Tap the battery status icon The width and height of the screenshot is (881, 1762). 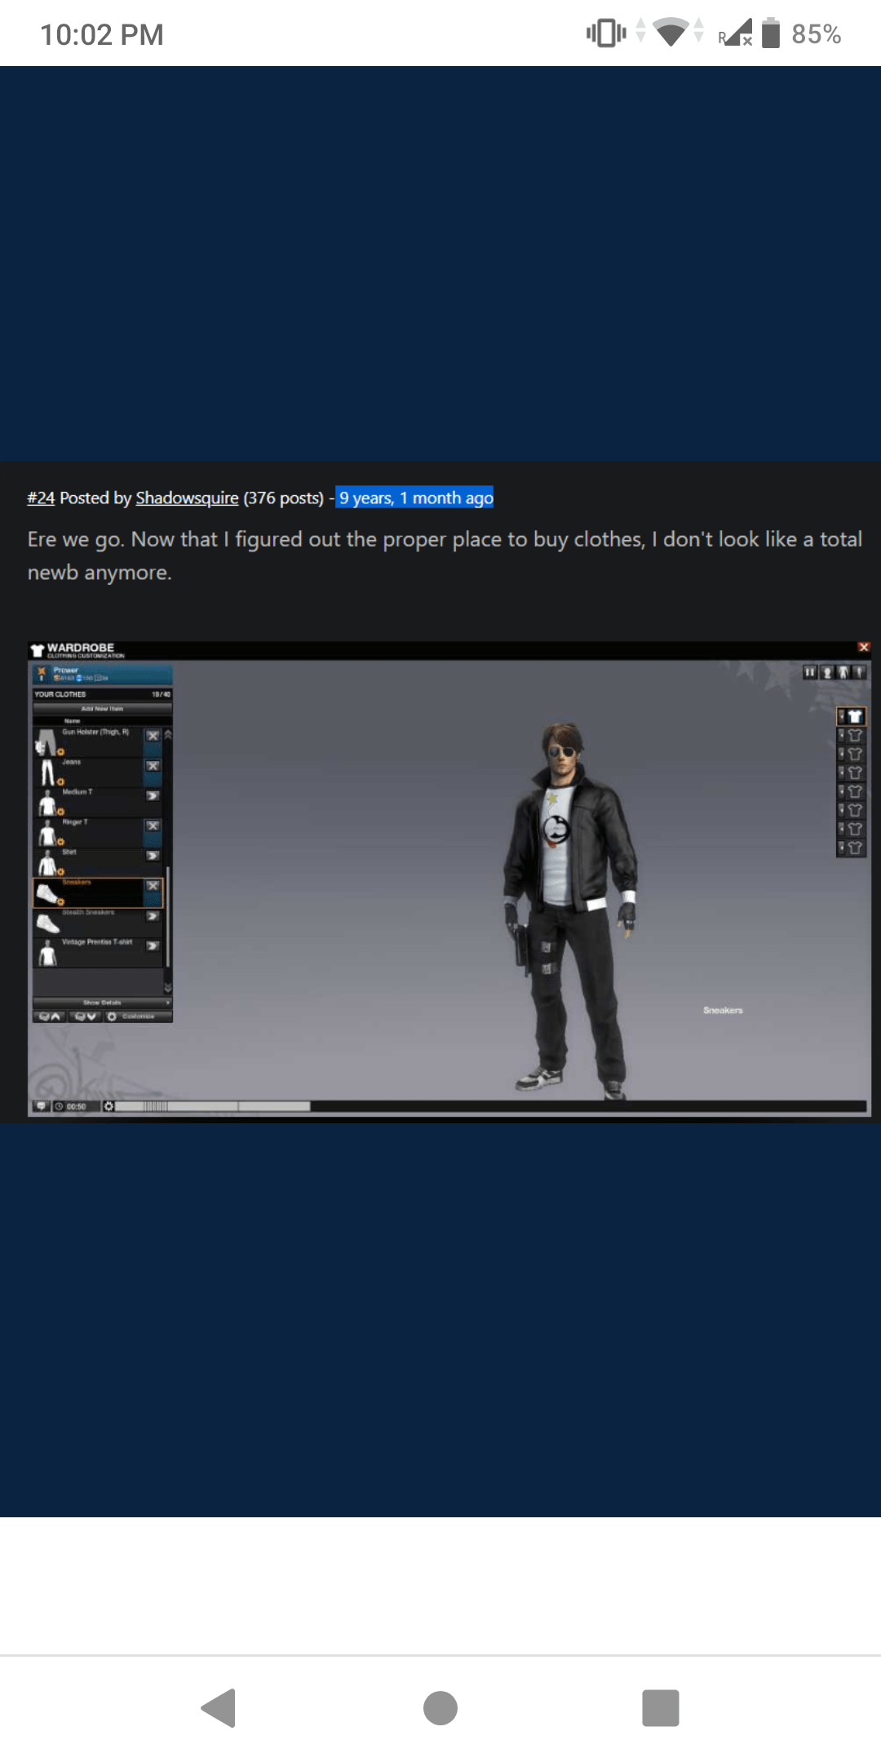click(771, 33)
